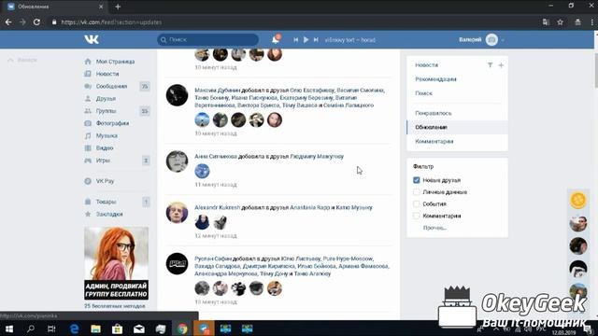598x336 pixels.
Task: Expand the Прочее filter options
Action: pyautogui.click(x=434, y=228)
